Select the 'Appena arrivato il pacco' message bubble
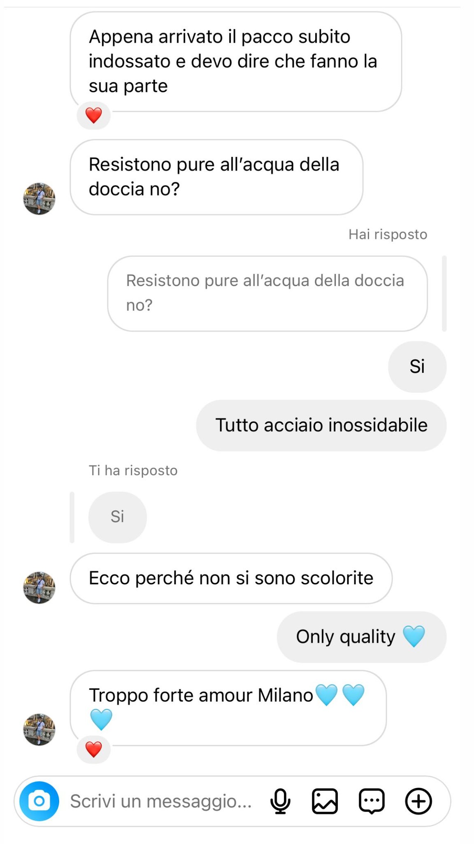Viewport: 474px width, 844px height. 236,61
